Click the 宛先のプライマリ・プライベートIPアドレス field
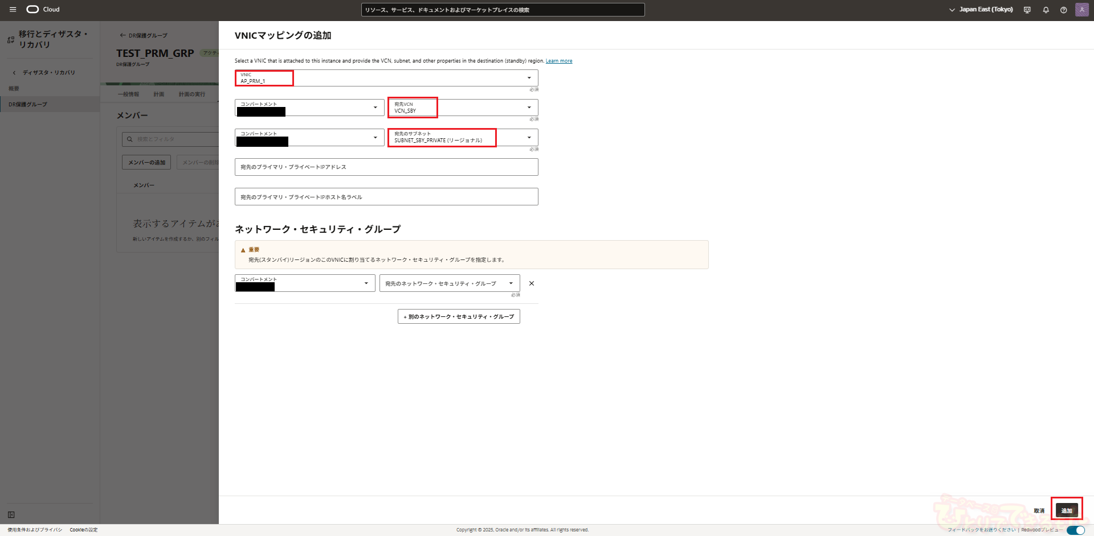The height and width of the screenshot is (536, 1094). pos(386,167)
